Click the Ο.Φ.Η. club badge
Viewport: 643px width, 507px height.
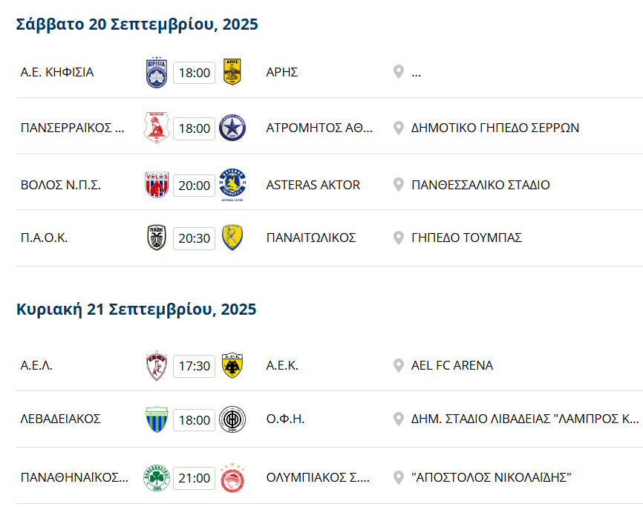pyautogui.click(x=232, y=419)
